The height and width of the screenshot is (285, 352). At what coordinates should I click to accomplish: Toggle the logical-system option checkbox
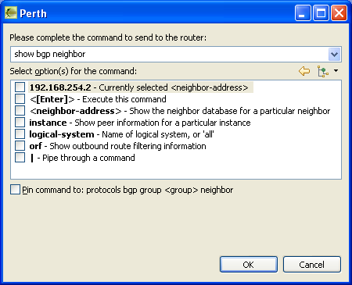(20, 134)
